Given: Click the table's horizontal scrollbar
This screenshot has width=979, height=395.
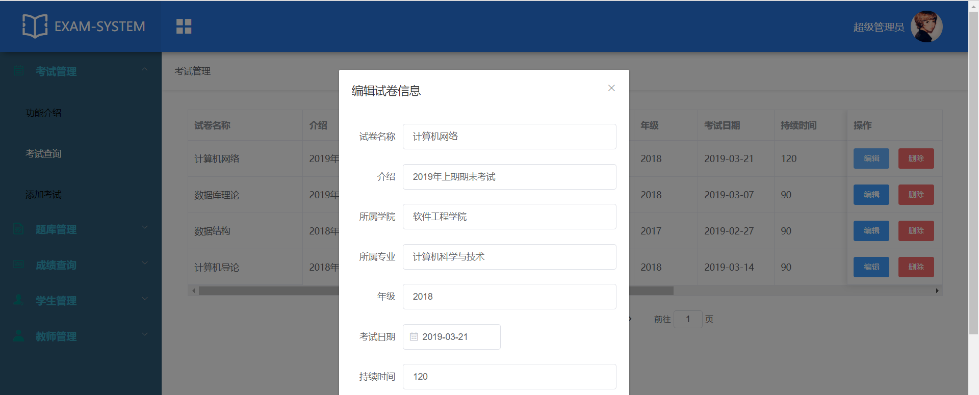Looking at the screenshot, I should 653,291.
